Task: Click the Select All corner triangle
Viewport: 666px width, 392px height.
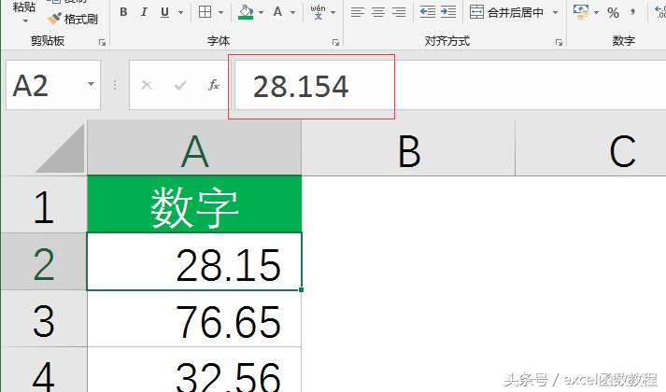Action: pos(61,148)
